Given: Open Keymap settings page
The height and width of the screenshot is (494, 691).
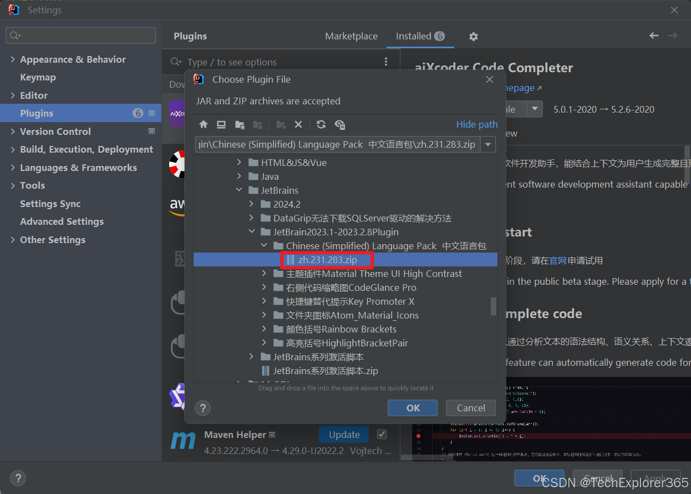Looking at the screenshot, I should 38,77.
